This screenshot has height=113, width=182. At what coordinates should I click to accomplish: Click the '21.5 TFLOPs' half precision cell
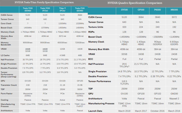click(141, 64)
